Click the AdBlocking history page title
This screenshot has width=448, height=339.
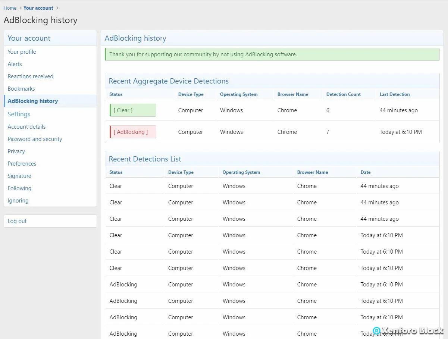click(41, 20)
